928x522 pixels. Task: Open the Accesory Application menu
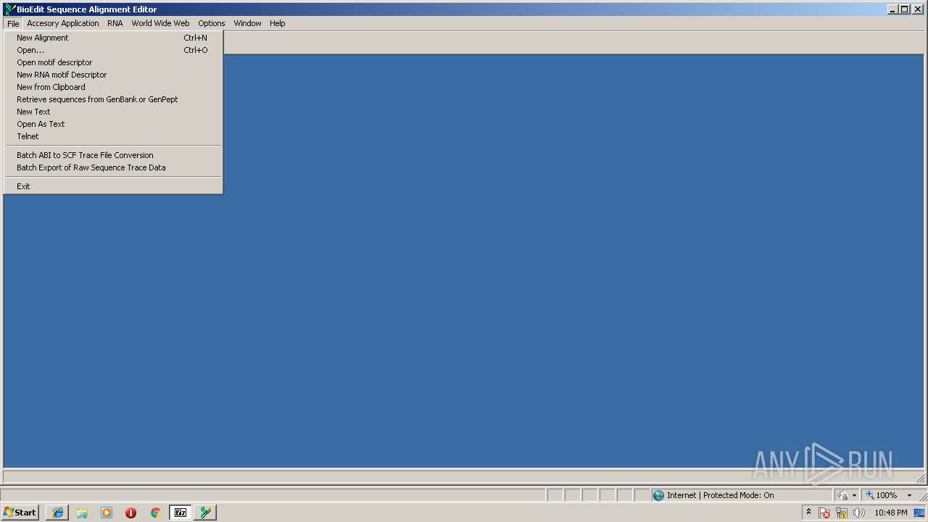tap(63, 23)
